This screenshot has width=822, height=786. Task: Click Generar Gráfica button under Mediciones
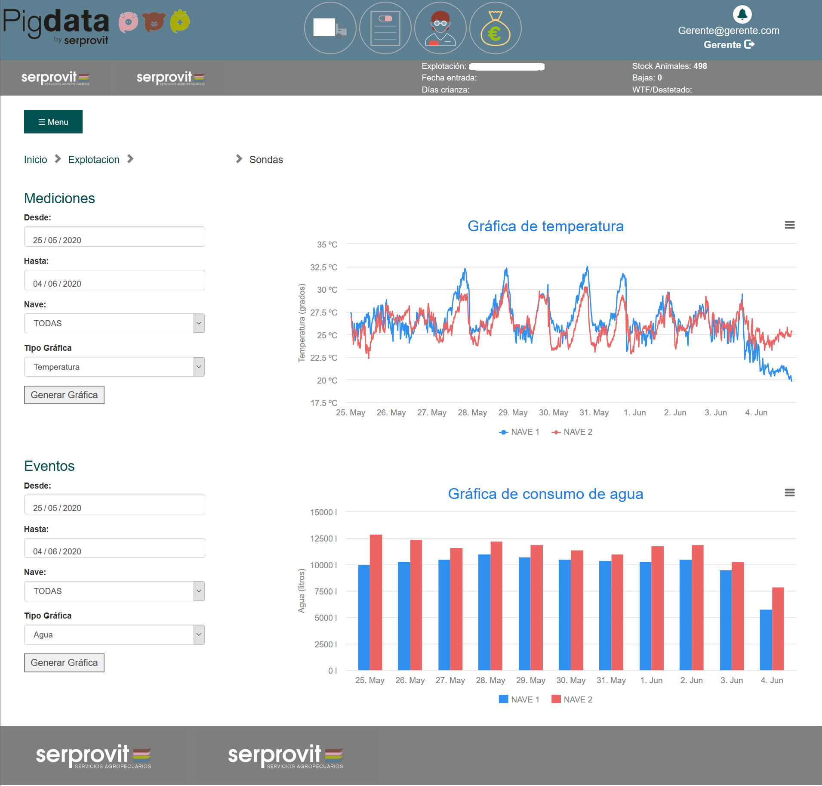point(64,395)
